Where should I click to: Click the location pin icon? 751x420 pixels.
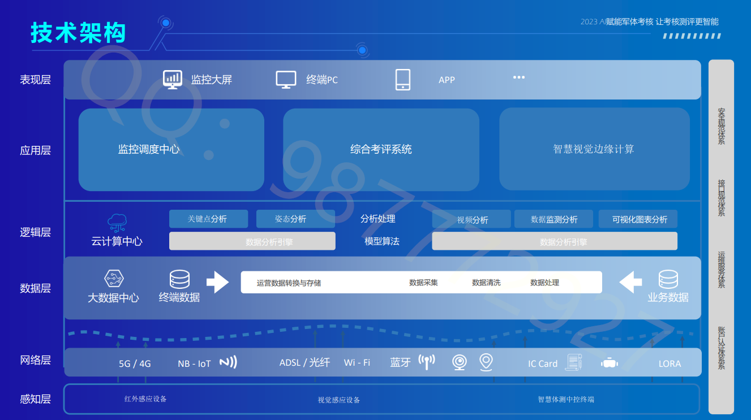pos(486,362)
